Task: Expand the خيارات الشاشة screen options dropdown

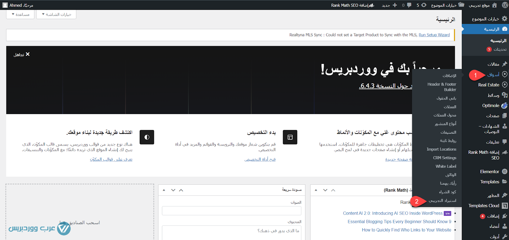Action: tap(56, 14)
